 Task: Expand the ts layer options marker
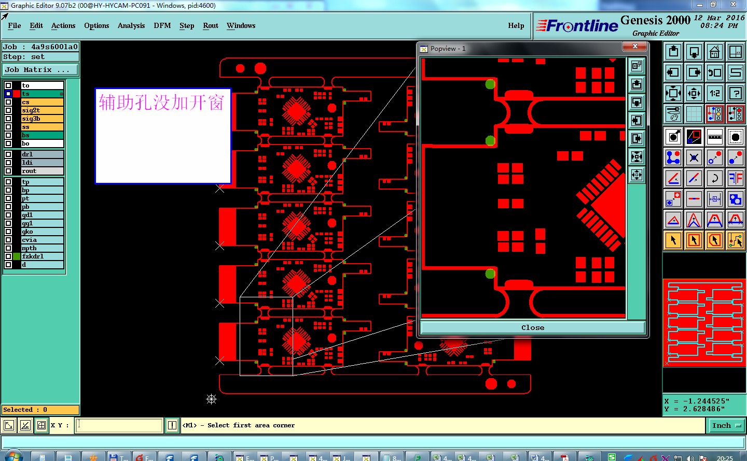[x=61, y=94]
